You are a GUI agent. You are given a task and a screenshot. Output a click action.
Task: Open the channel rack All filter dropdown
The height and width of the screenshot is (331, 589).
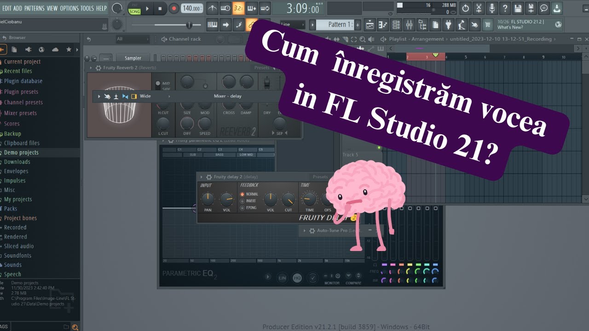pyautogui.click(x=133, y=39)
